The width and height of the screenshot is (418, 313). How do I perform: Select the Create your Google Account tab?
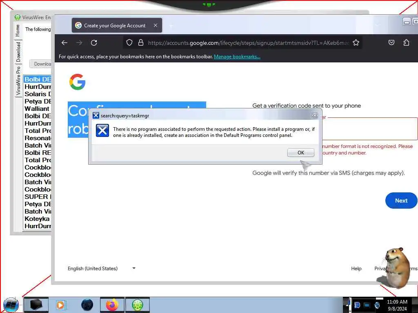[117, 25]
